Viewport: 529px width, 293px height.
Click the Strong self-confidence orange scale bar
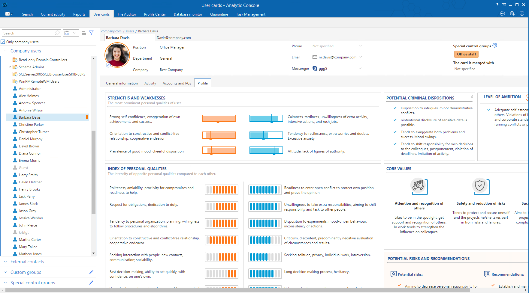(x=219, y=118)
